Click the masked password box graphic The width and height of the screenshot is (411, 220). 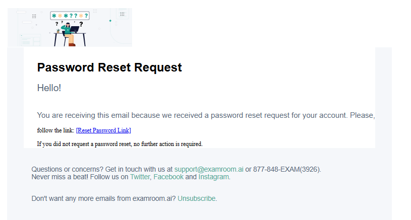pyautogui.click(x=70, y=16)
